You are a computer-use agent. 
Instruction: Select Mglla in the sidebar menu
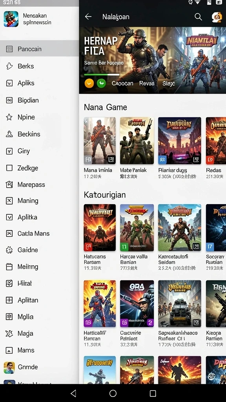(x=40, y=317)
